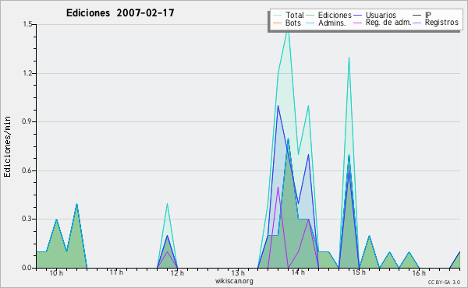Click the magenta Reg. de adm. line swatch
Image resolution: width=468 pixels, height=288 pixels.
[x=357, y=23]
